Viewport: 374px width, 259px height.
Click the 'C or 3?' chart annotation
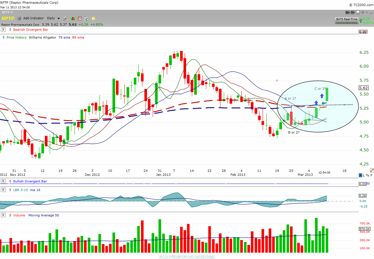click(x=320, y=89)
